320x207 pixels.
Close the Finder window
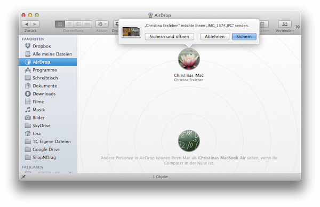(23, 15)
